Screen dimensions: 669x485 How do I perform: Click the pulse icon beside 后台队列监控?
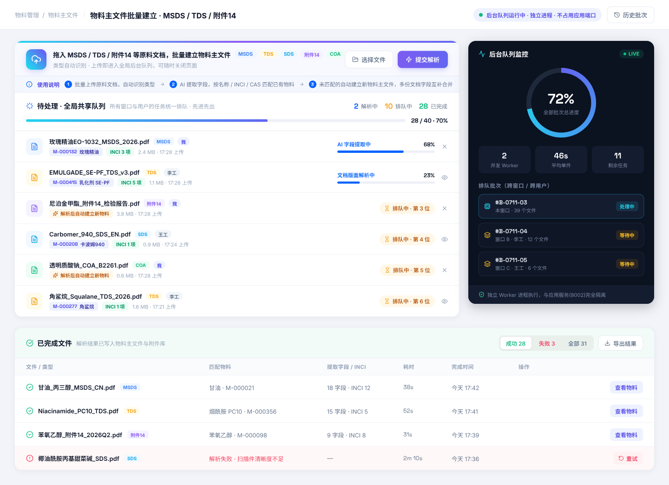point(482,54)
